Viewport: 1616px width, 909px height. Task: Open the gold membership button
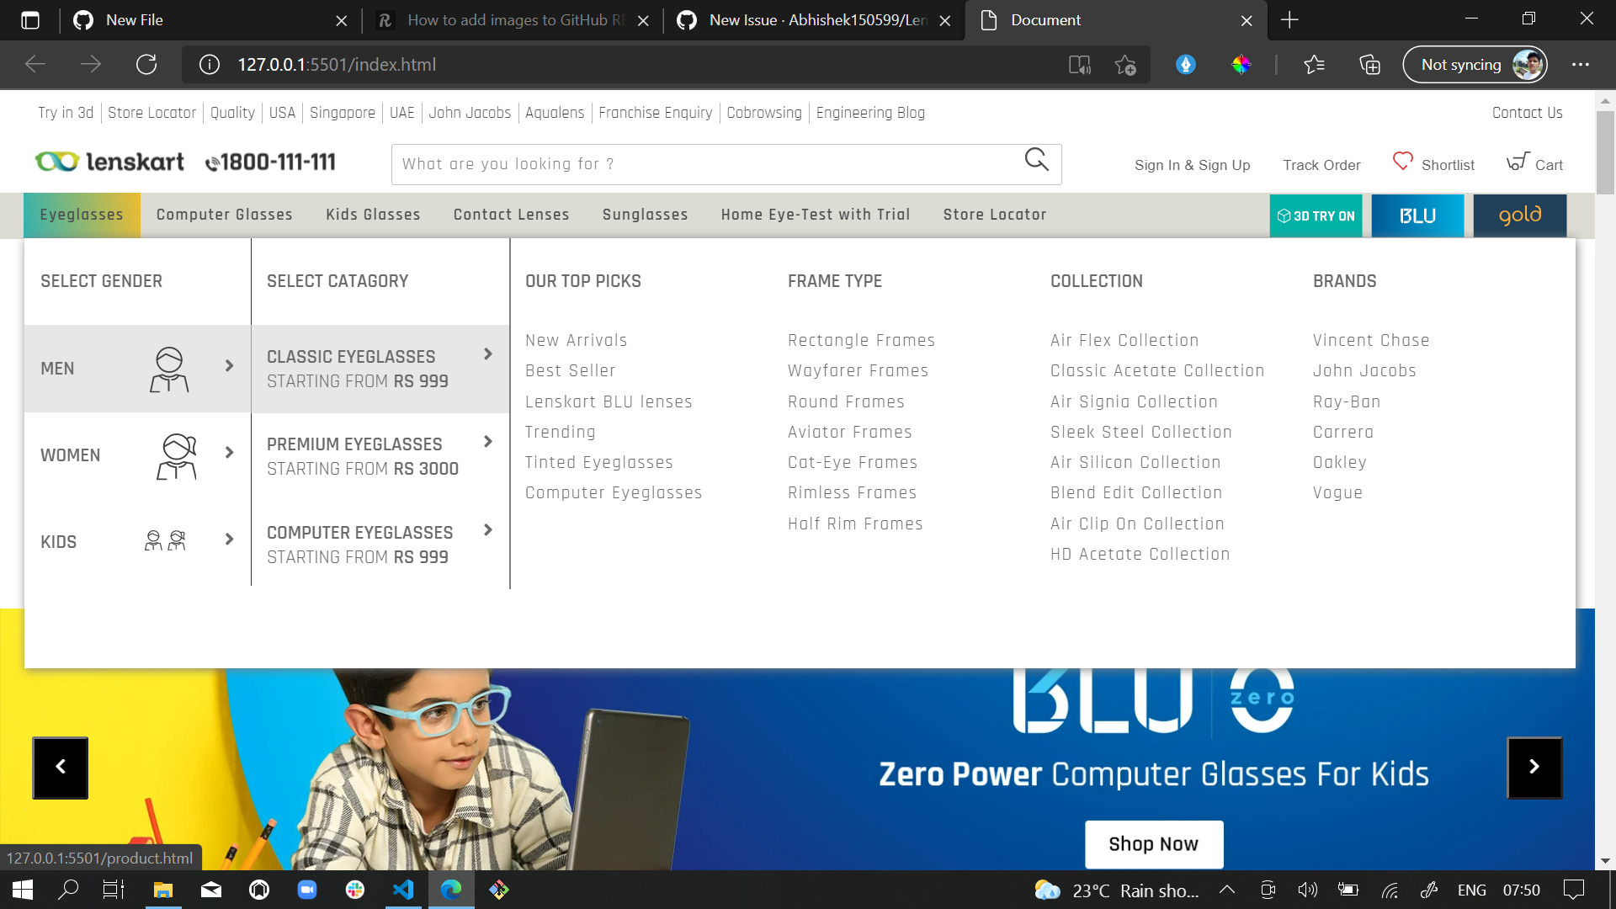coord(1519,215)
